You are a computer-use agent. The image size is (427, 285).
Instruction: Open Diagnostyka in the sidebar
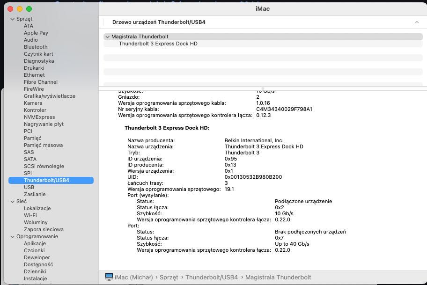[x=39, y=61]
